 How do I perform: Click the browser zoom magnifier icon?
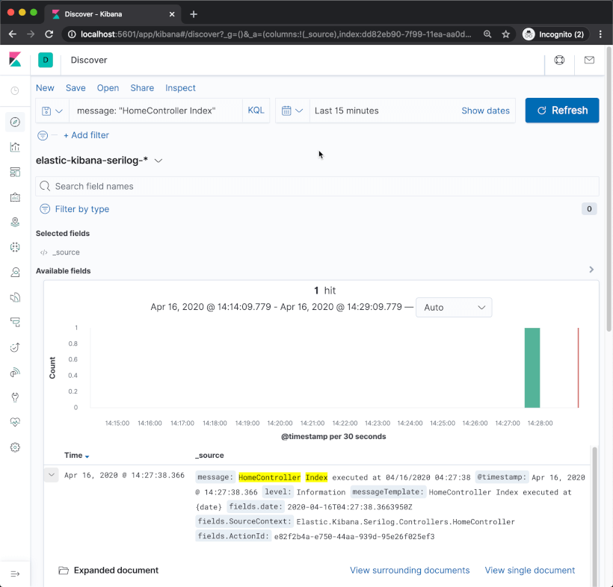click(487, 34)
